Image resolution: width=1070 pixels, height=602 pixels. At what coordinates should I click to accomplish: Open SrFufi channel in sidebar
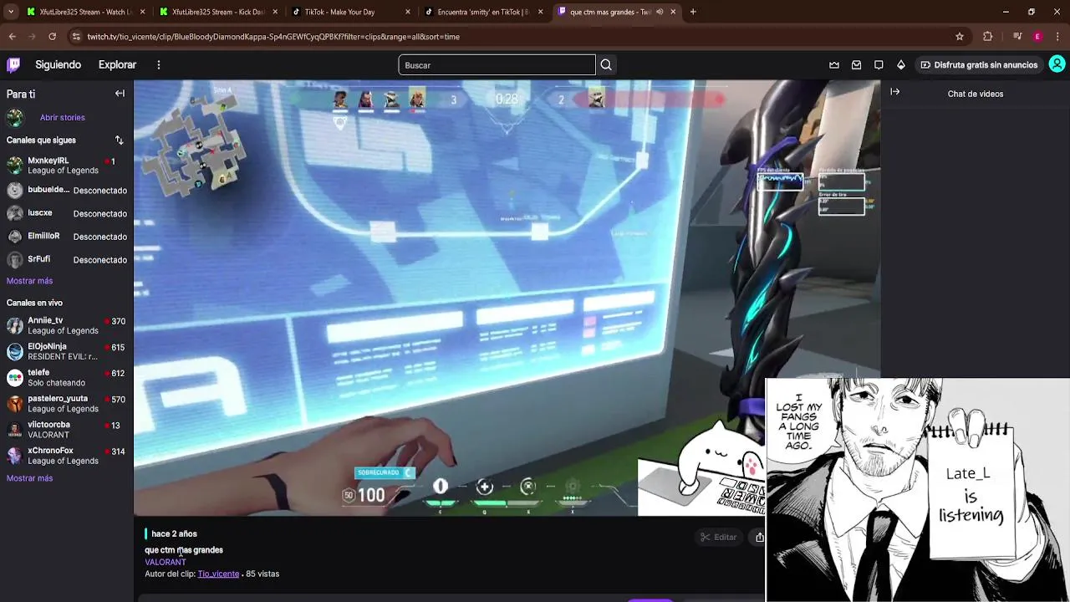pos(67,260)
